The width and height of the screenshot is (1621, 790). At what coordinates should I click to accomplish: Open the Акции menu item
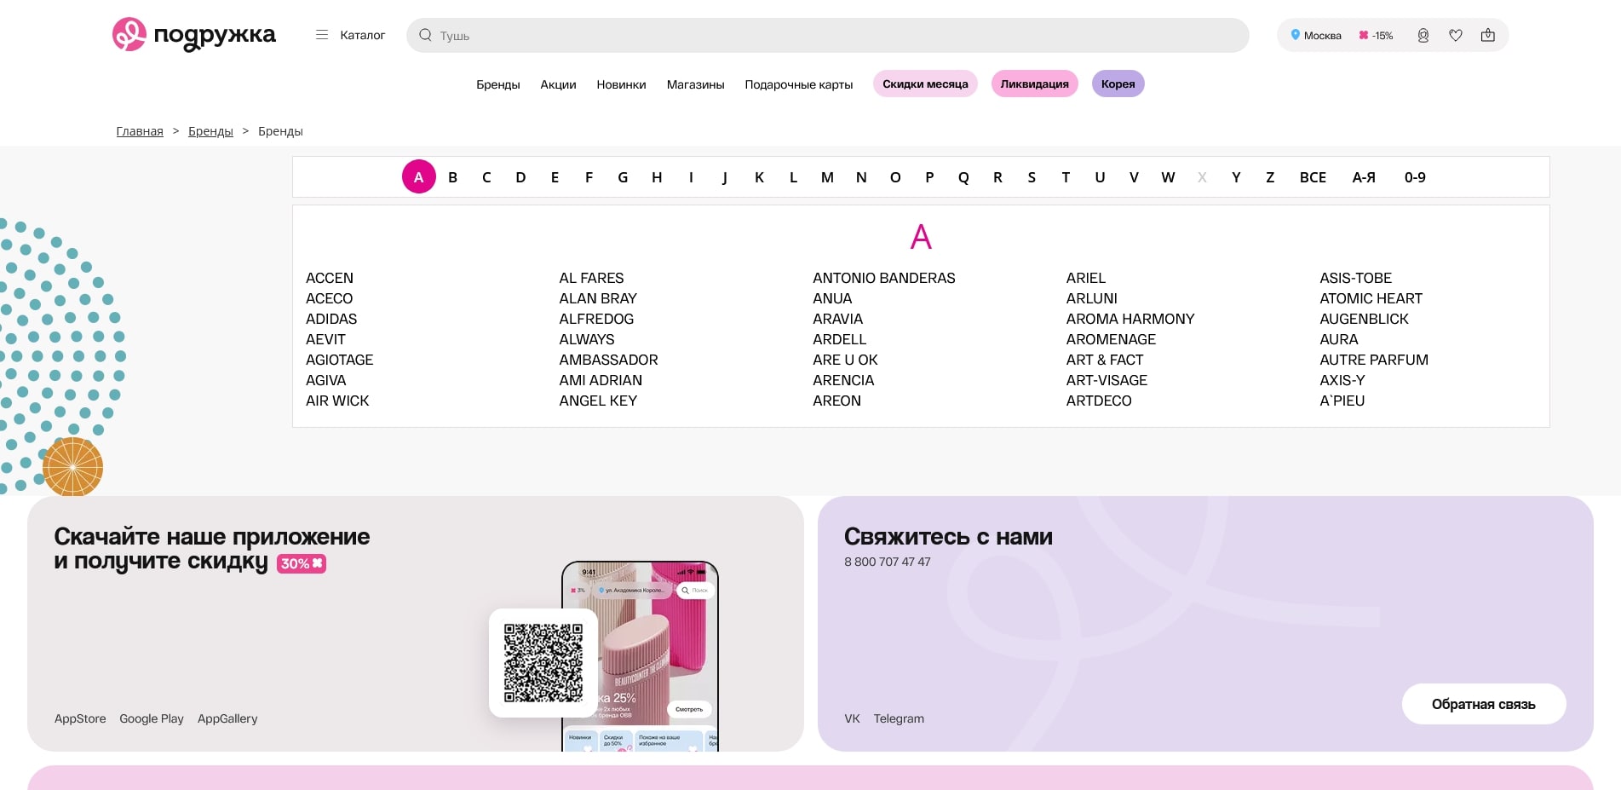click(558, 84)
